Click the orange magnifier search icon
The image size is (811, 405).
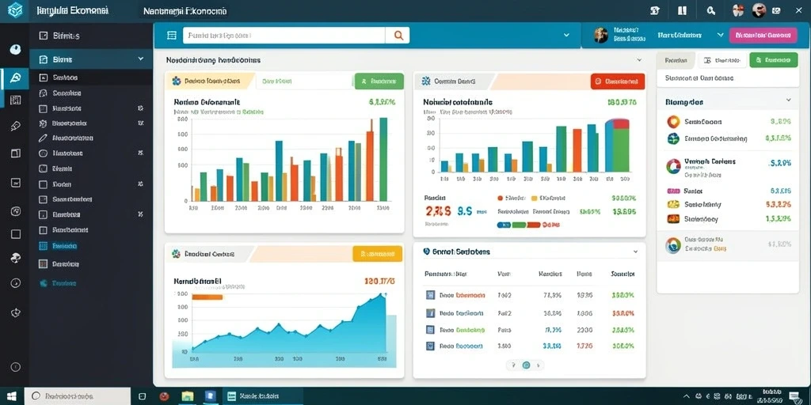point(398,35)
